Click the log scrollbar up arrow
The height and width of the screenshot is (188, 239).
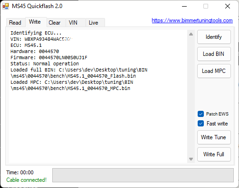pyautogui.click(x=191, y=34)
